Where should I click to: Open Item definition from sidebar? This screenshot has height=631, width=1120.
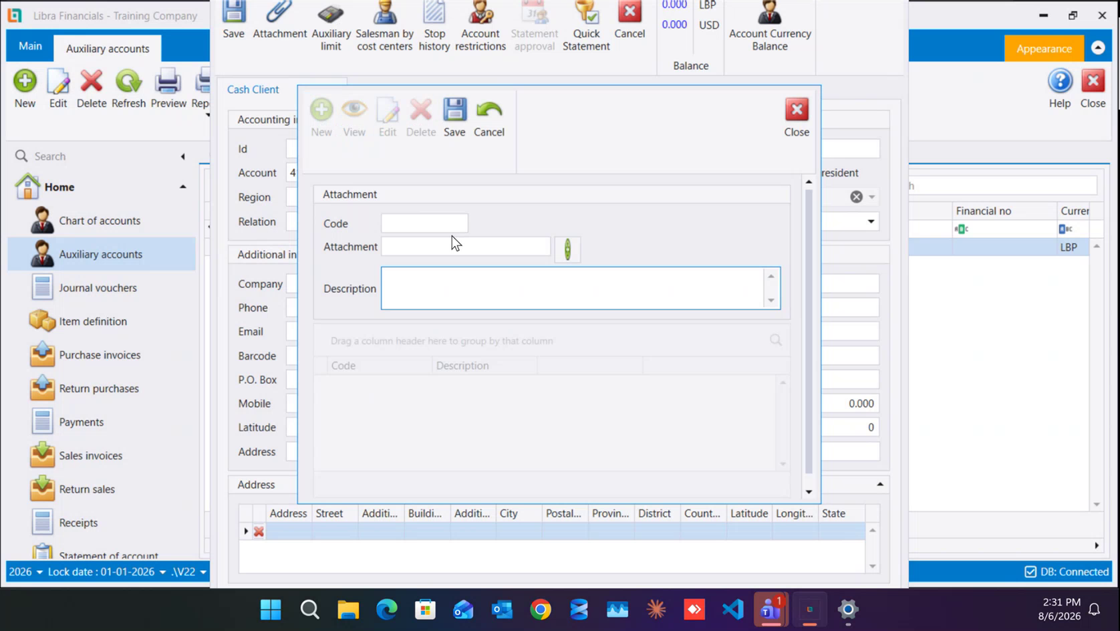tap(93, 322)
